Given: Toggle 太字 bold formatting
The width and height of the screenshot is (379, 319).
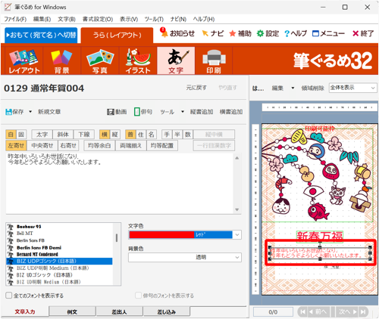Looking at the screenshot, I should click(42, 135).
